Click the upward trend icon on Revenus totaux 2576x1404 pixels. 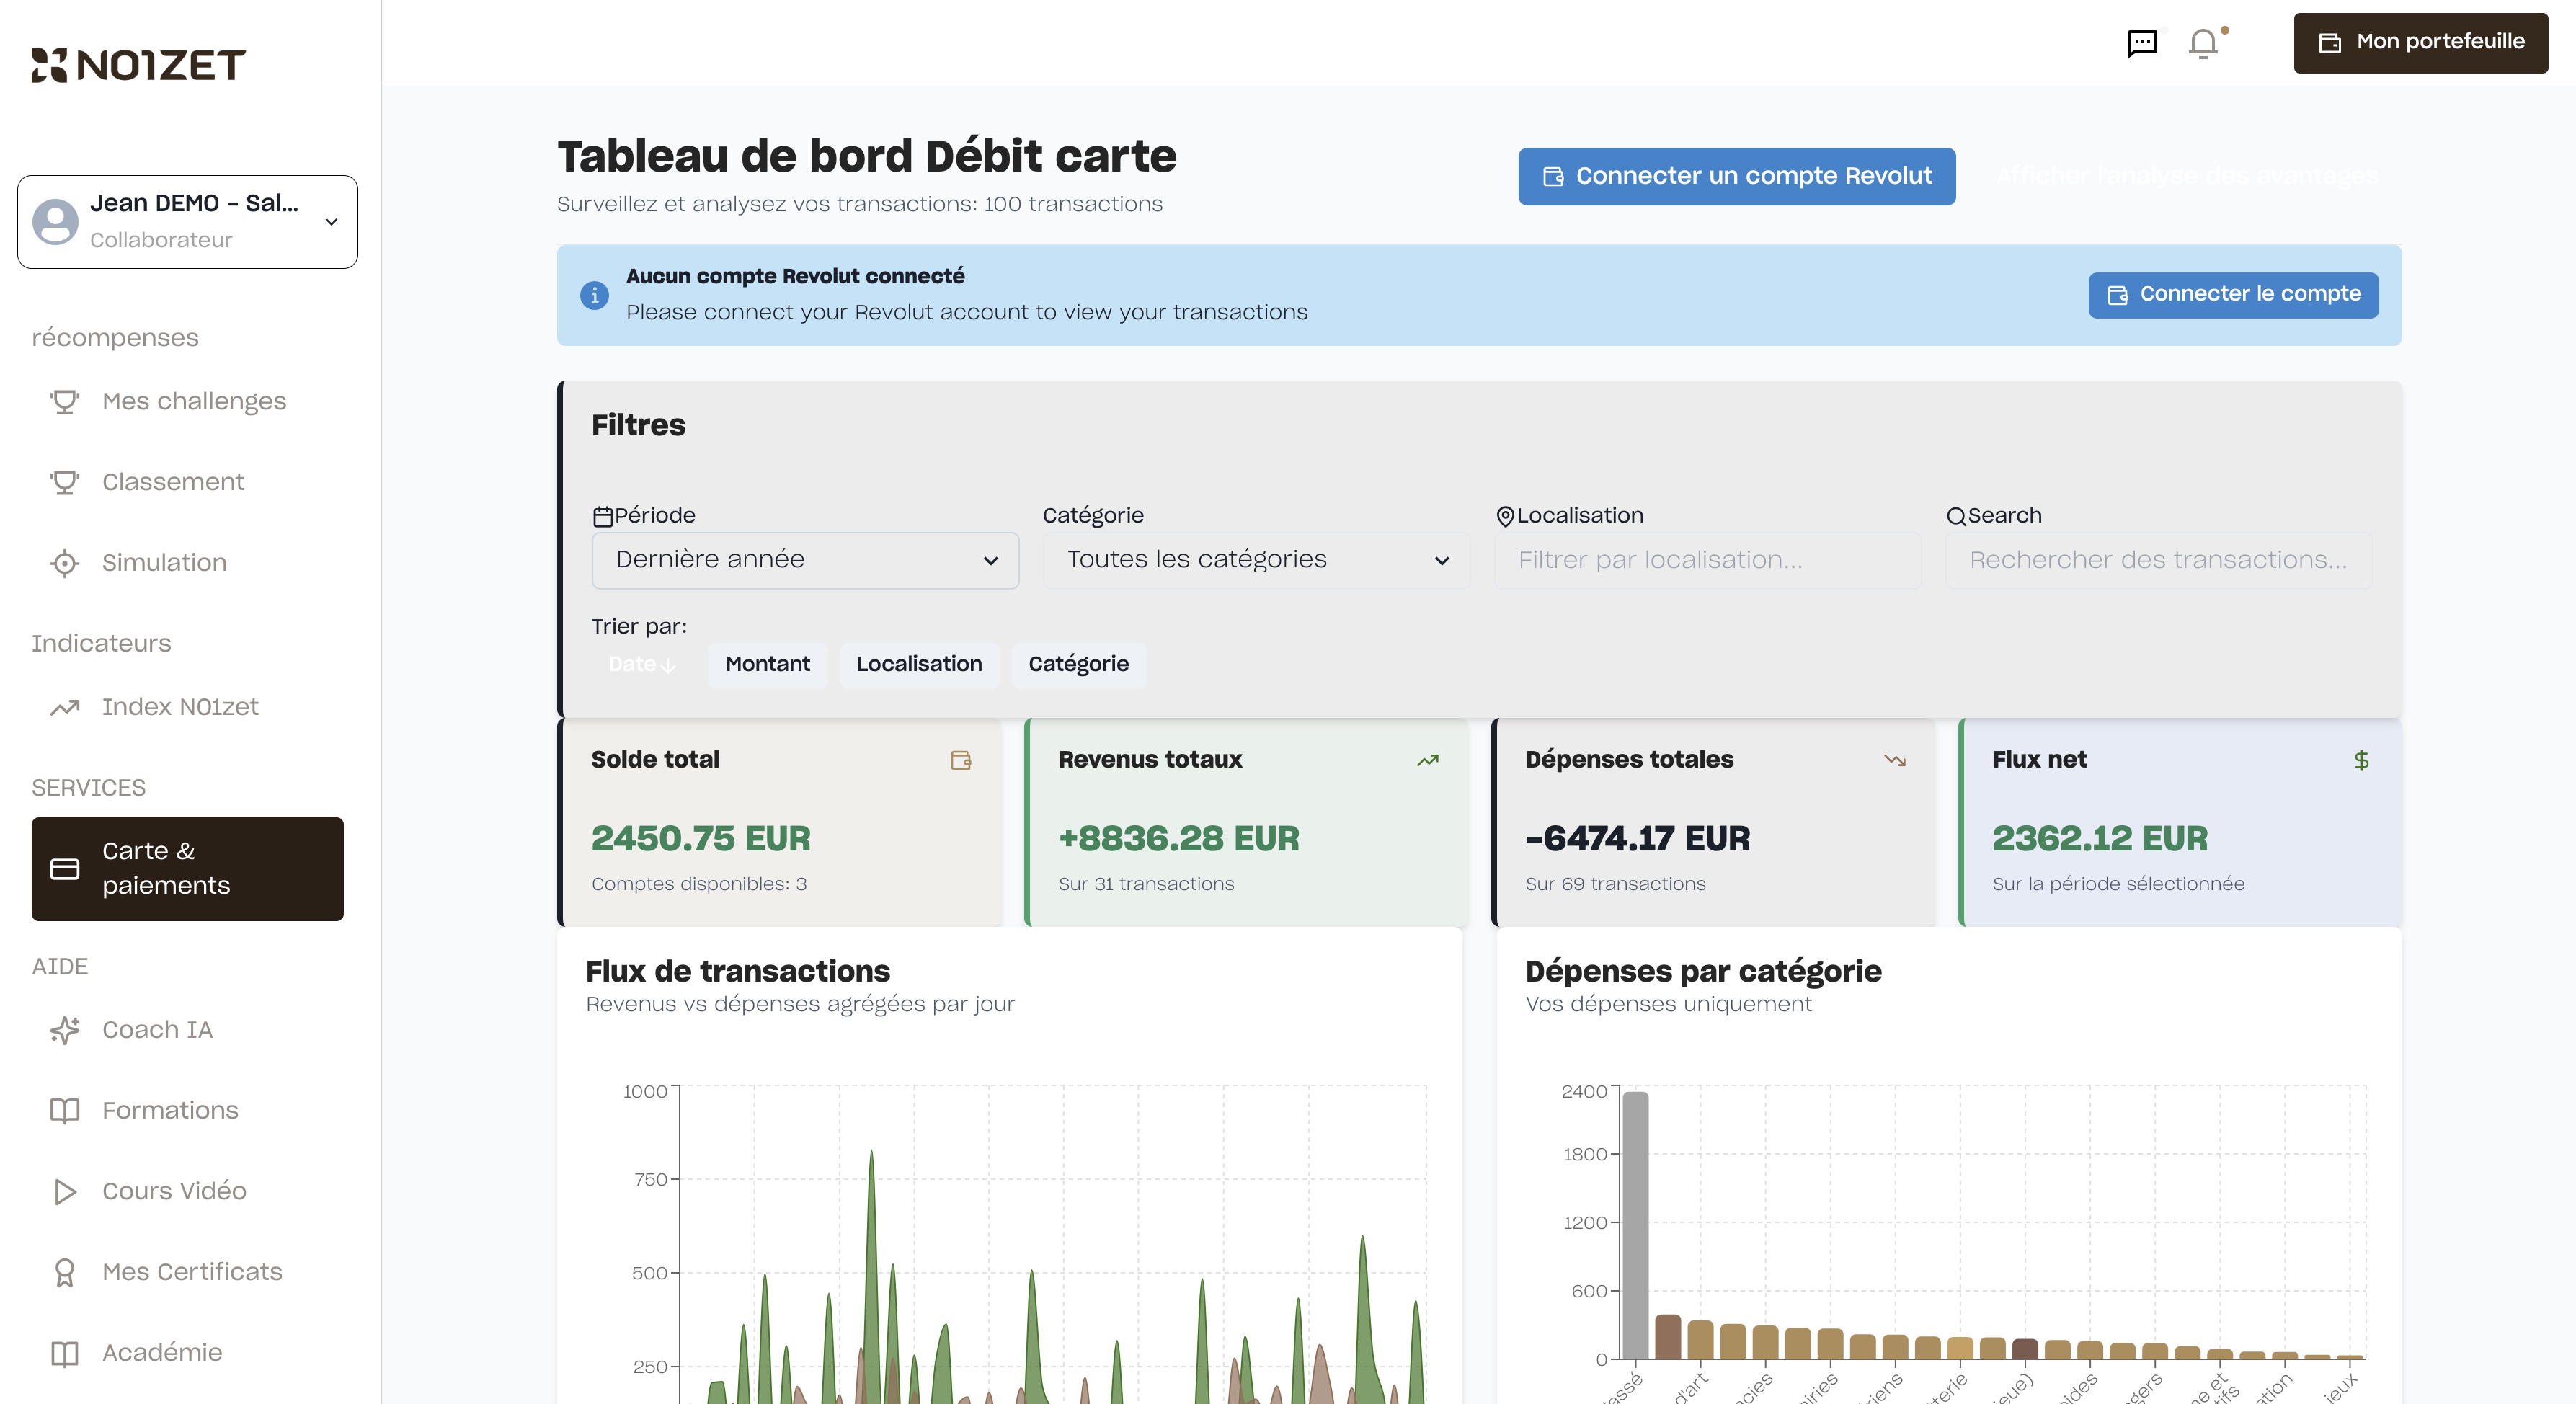tap(1428, 760)
